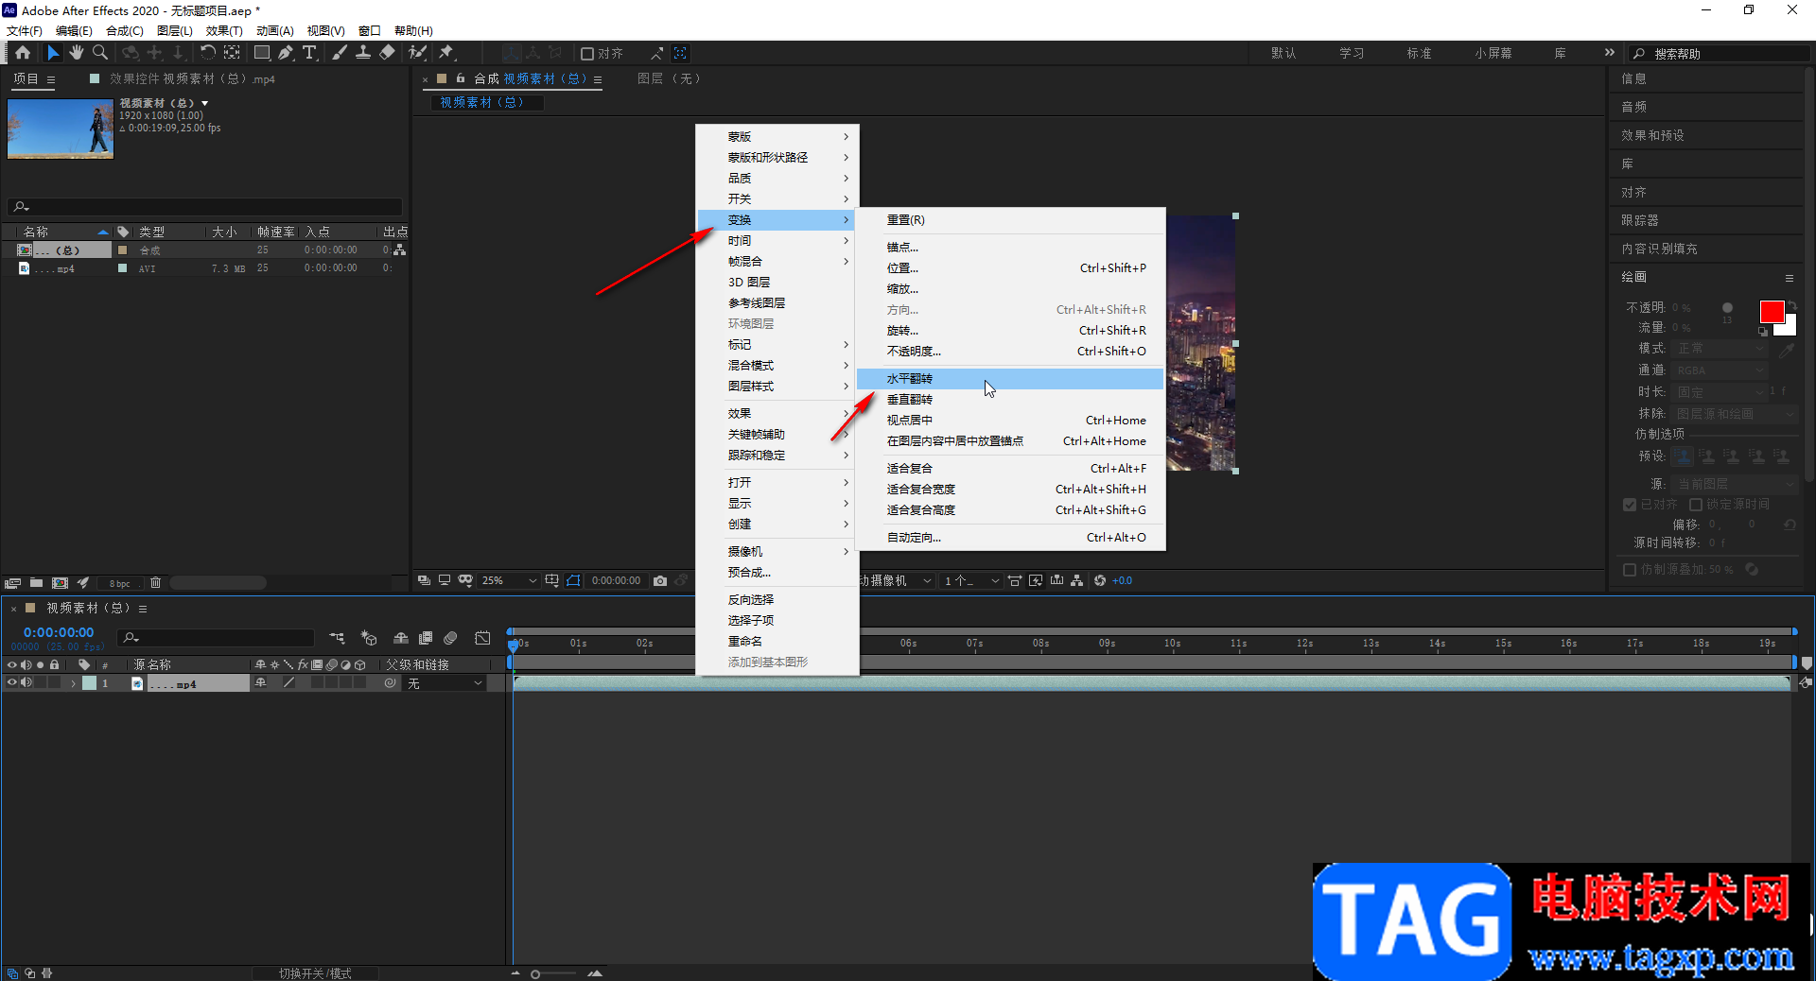Switch to 默认 workspace
The height and width of the screenshot is (981, 1816).
pos(1283,54)
